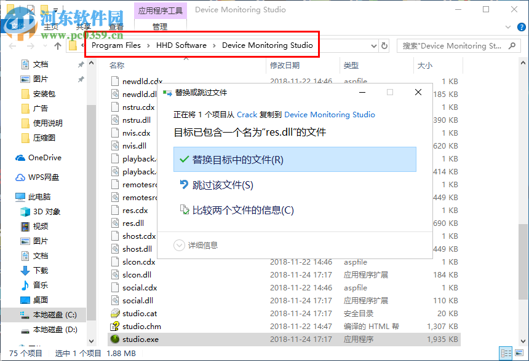Collapse the ribbon using the chevron
The height and width of the screenshot is (361, 529).
[x=507, y=27]
